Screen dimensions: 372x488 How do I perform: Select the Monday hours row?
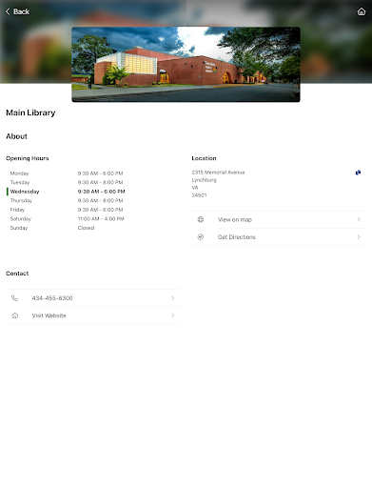coord(67,173)
